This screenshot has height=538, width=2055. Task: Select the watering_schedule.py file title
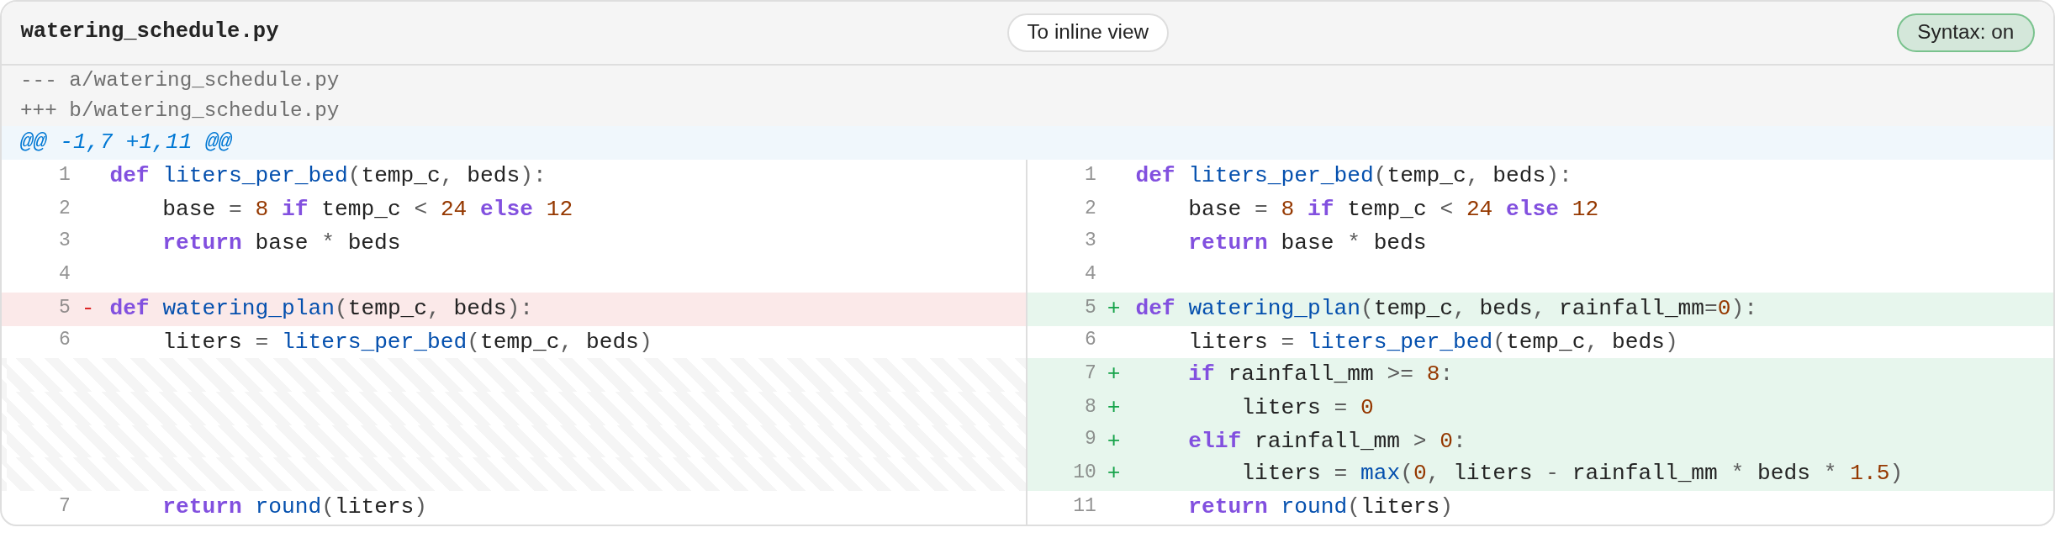pyautogui.click(x=150, y=31)
